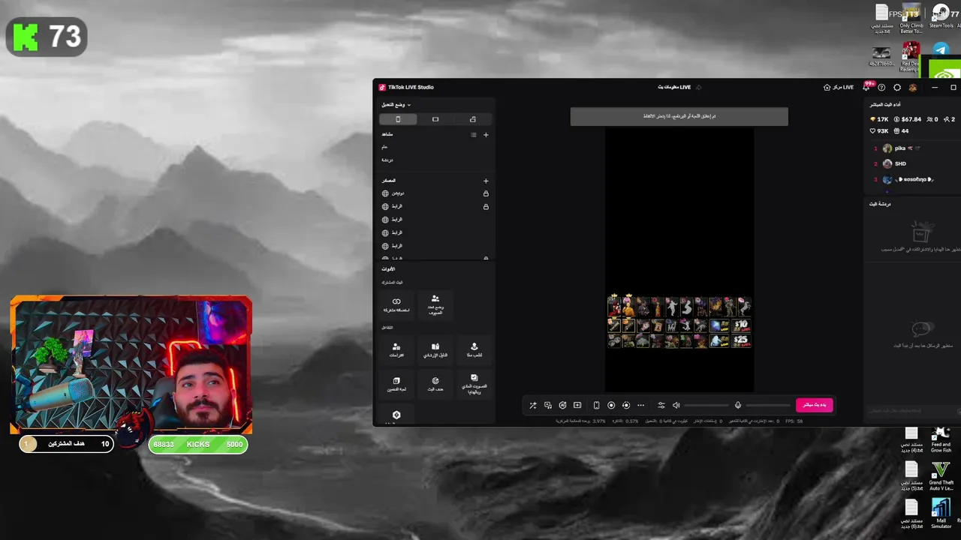Open the Grand Theft Auto V desktop icon
Viewport: 961px width, 540px height.
[x=941, y=476]
